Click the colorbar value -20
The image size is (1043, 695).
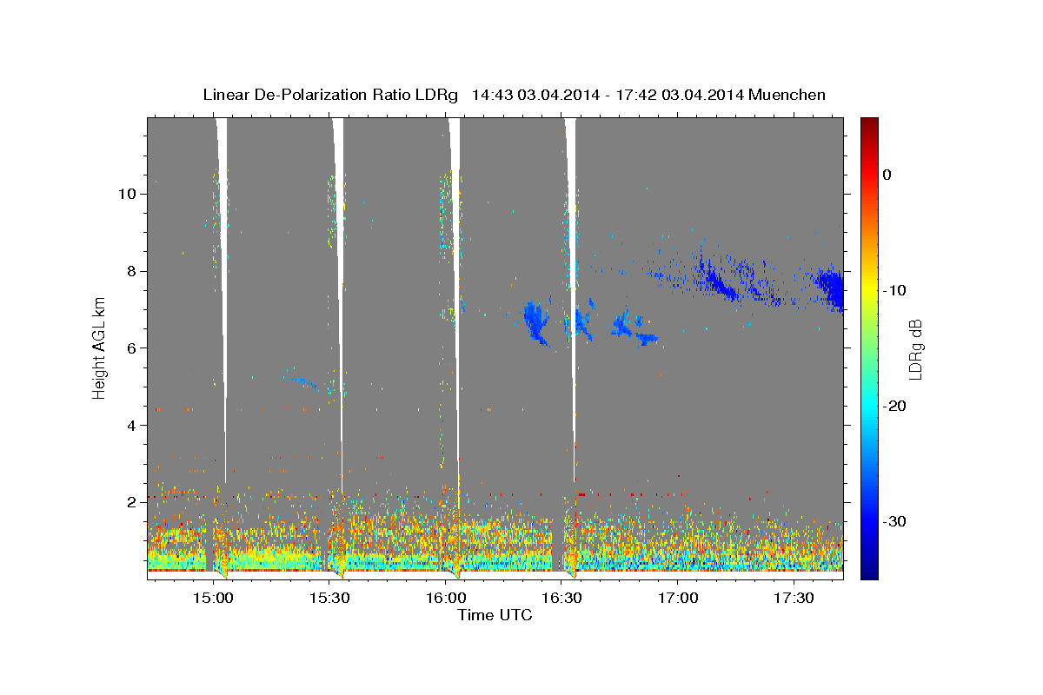click(895, 407)
